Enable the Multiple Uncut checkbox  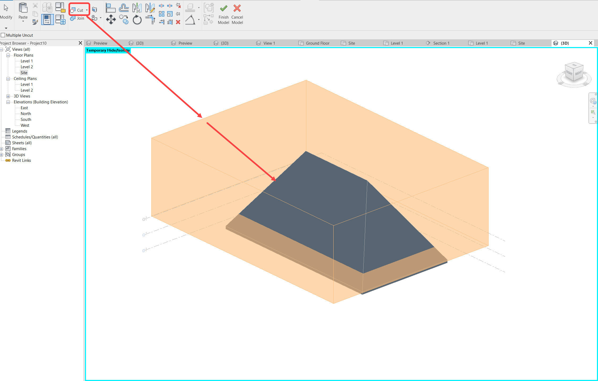tap(3, 35)
